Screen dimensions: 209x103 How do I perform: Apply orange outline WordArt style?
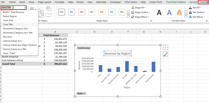tap(179, 13)
